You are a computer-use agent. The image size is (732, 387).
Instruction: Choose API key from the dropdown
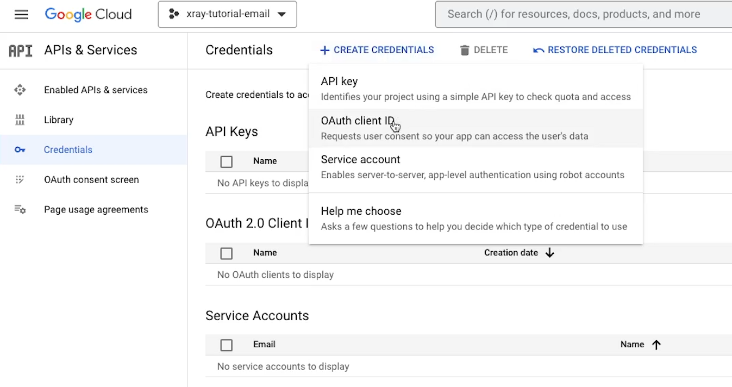point(476,89)
